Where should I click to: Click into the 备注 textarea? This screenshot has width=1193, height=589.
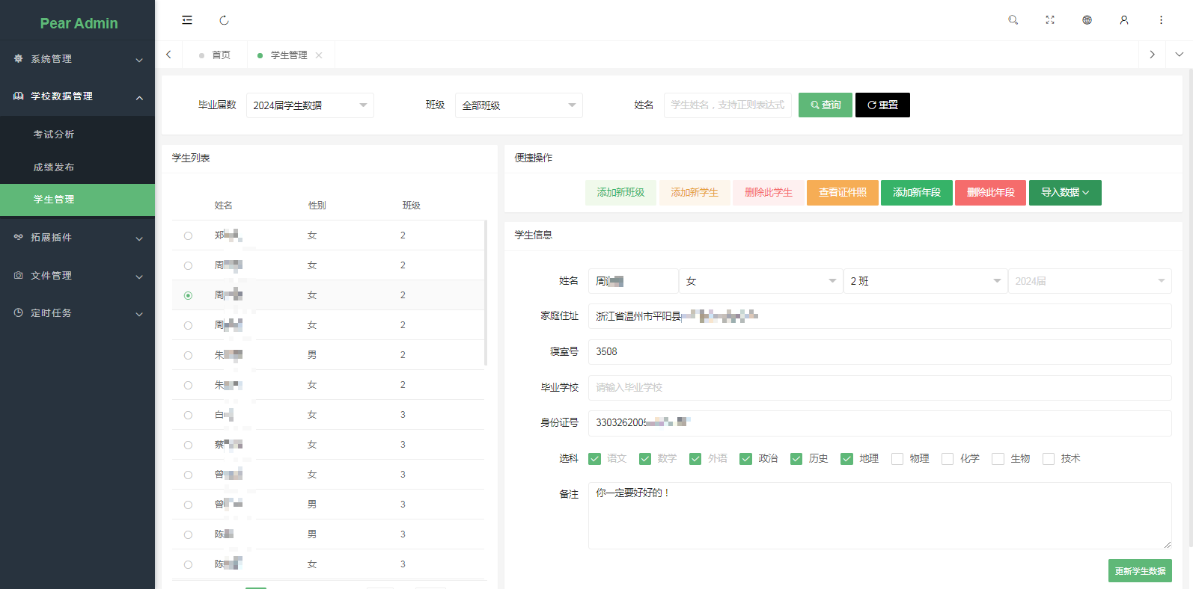coord(880,516)
